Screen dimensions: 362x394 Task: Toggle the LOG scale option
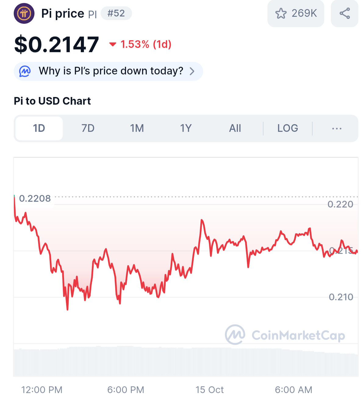(x=288, y=128)
